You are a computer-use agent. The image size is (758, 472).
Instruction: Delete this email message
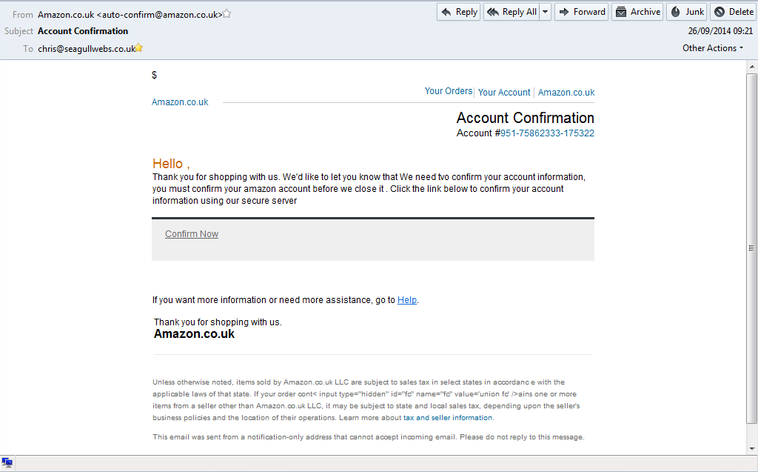[x=733, y=12]
